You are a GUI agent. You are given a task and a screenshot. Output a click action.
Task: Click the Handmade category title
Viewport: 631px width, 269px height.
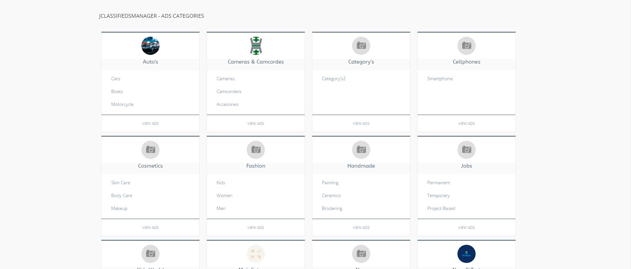[x=361, y=166]
